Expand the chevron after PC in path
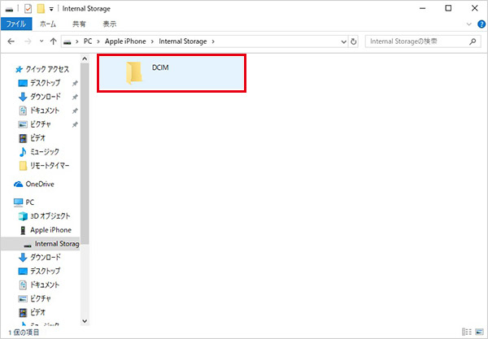 98,41
